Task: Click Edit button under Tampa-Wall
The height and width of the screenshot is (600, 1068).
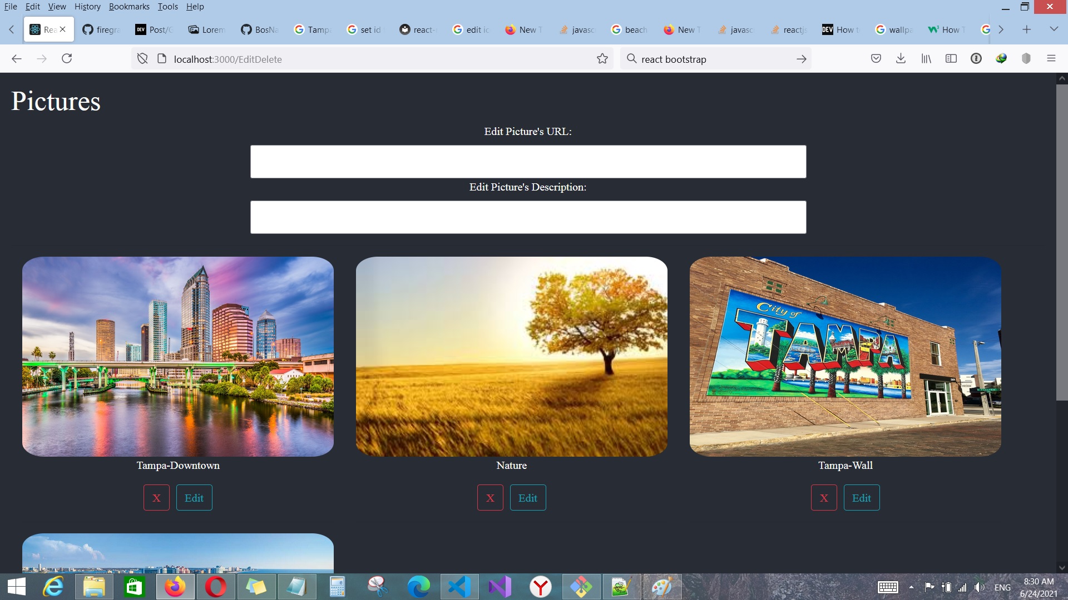Action: 861,498
